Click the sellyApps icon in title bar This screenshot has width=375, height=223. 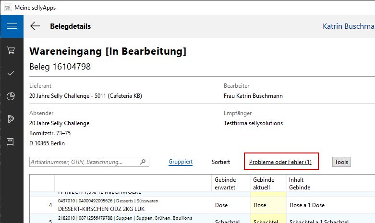point(8,7)
